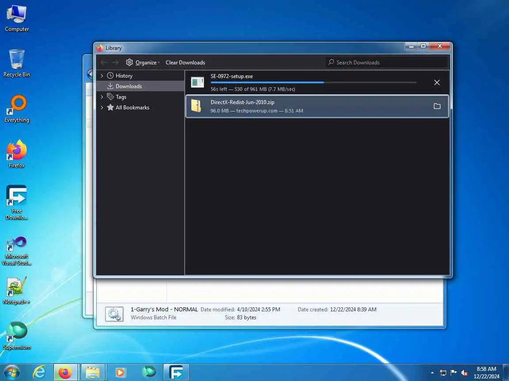509x381 pixels.
Task: Click the Date created value in Explorer details
Action: click(353, 310)
